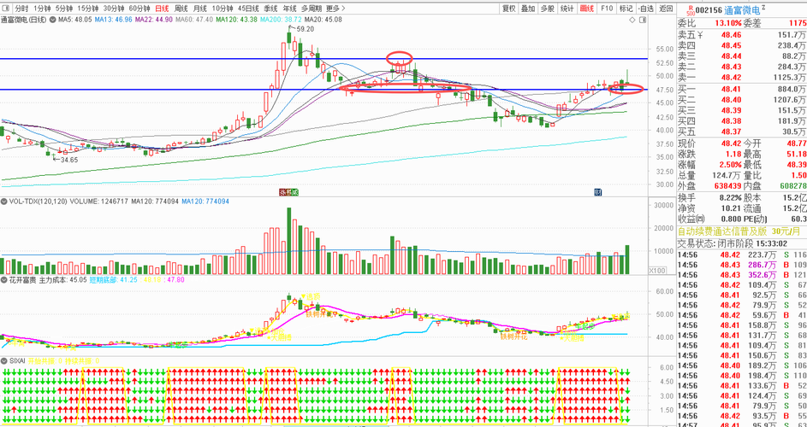Click the MA120: 43.38 legend value
Viewport: 807px width, 427px height.
[236, 20]
